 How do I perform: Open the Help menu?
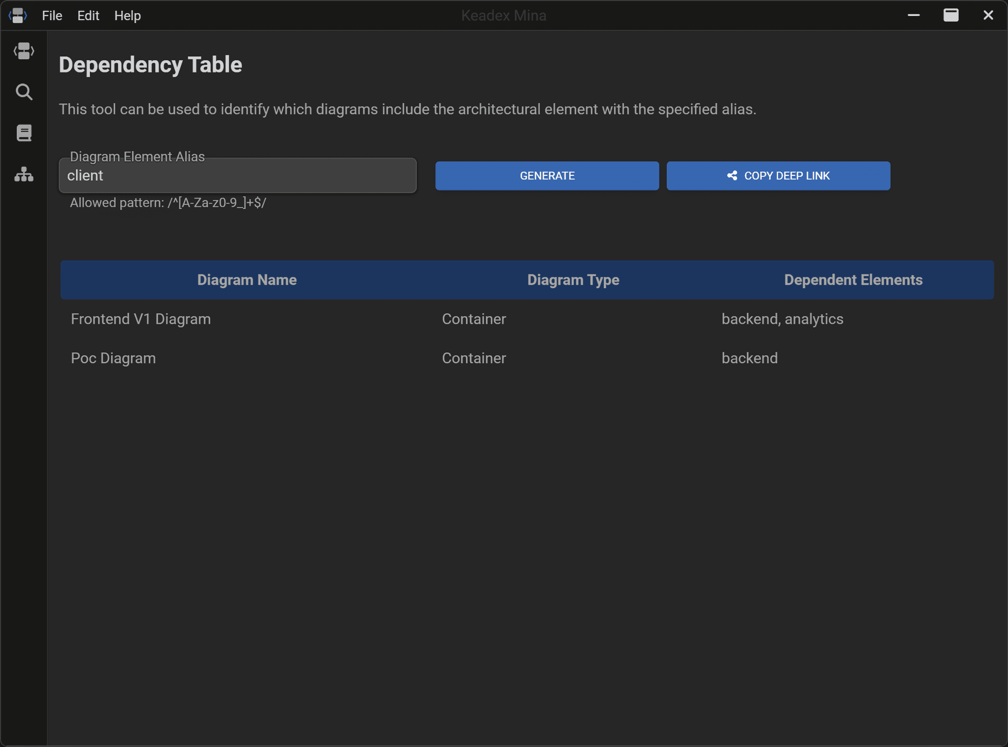tap(128, 16)
